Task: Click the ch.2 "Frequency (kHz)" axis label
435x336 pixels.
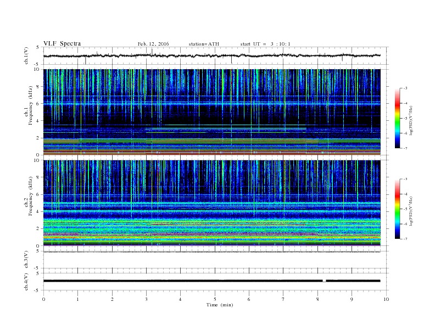Action: [x=31, y=196]
